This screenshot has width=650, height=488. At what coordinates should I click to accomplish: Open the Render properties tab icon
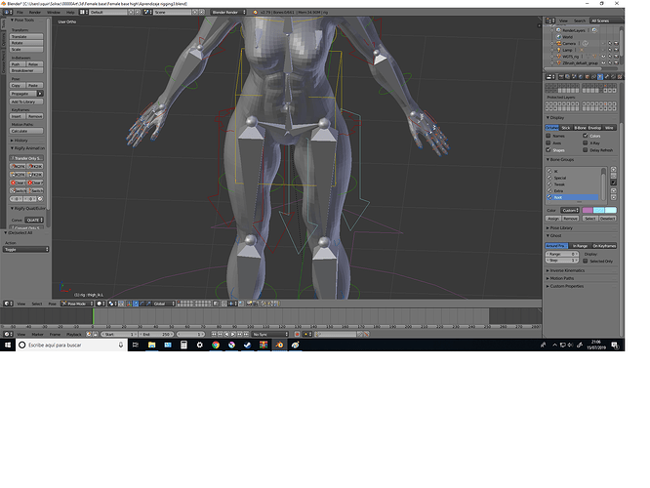[x=561, y=77]
